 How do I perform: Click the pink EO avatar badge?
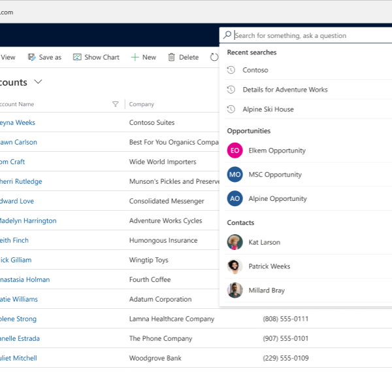pos(235,151)
